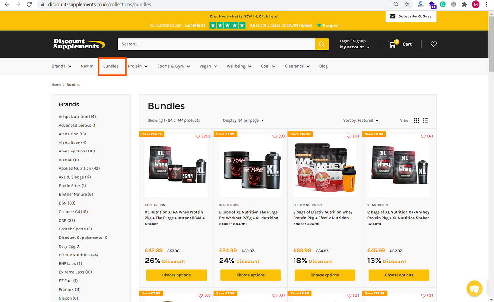Click the Trustpilot logo
Viewport: 494px width, 302px height.
(x=327, y=25)
